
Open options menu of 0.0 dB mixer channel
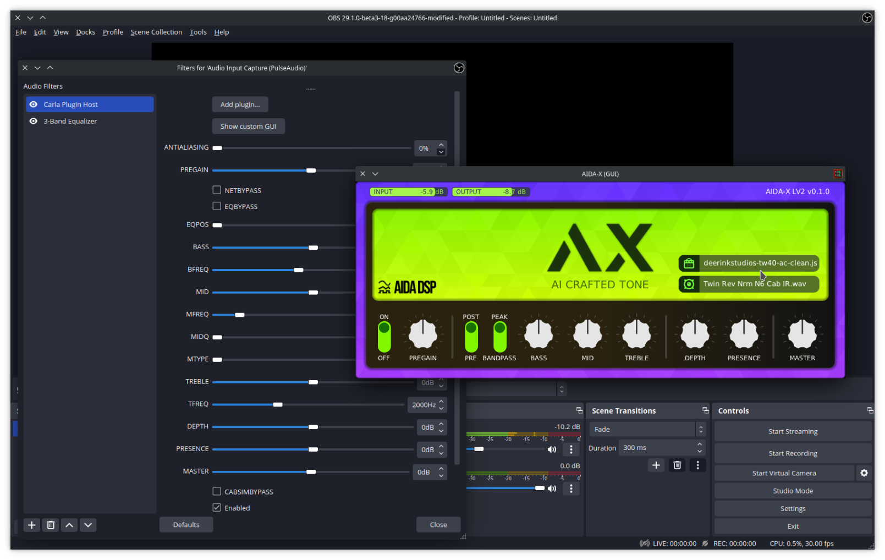tap(571, 488)
